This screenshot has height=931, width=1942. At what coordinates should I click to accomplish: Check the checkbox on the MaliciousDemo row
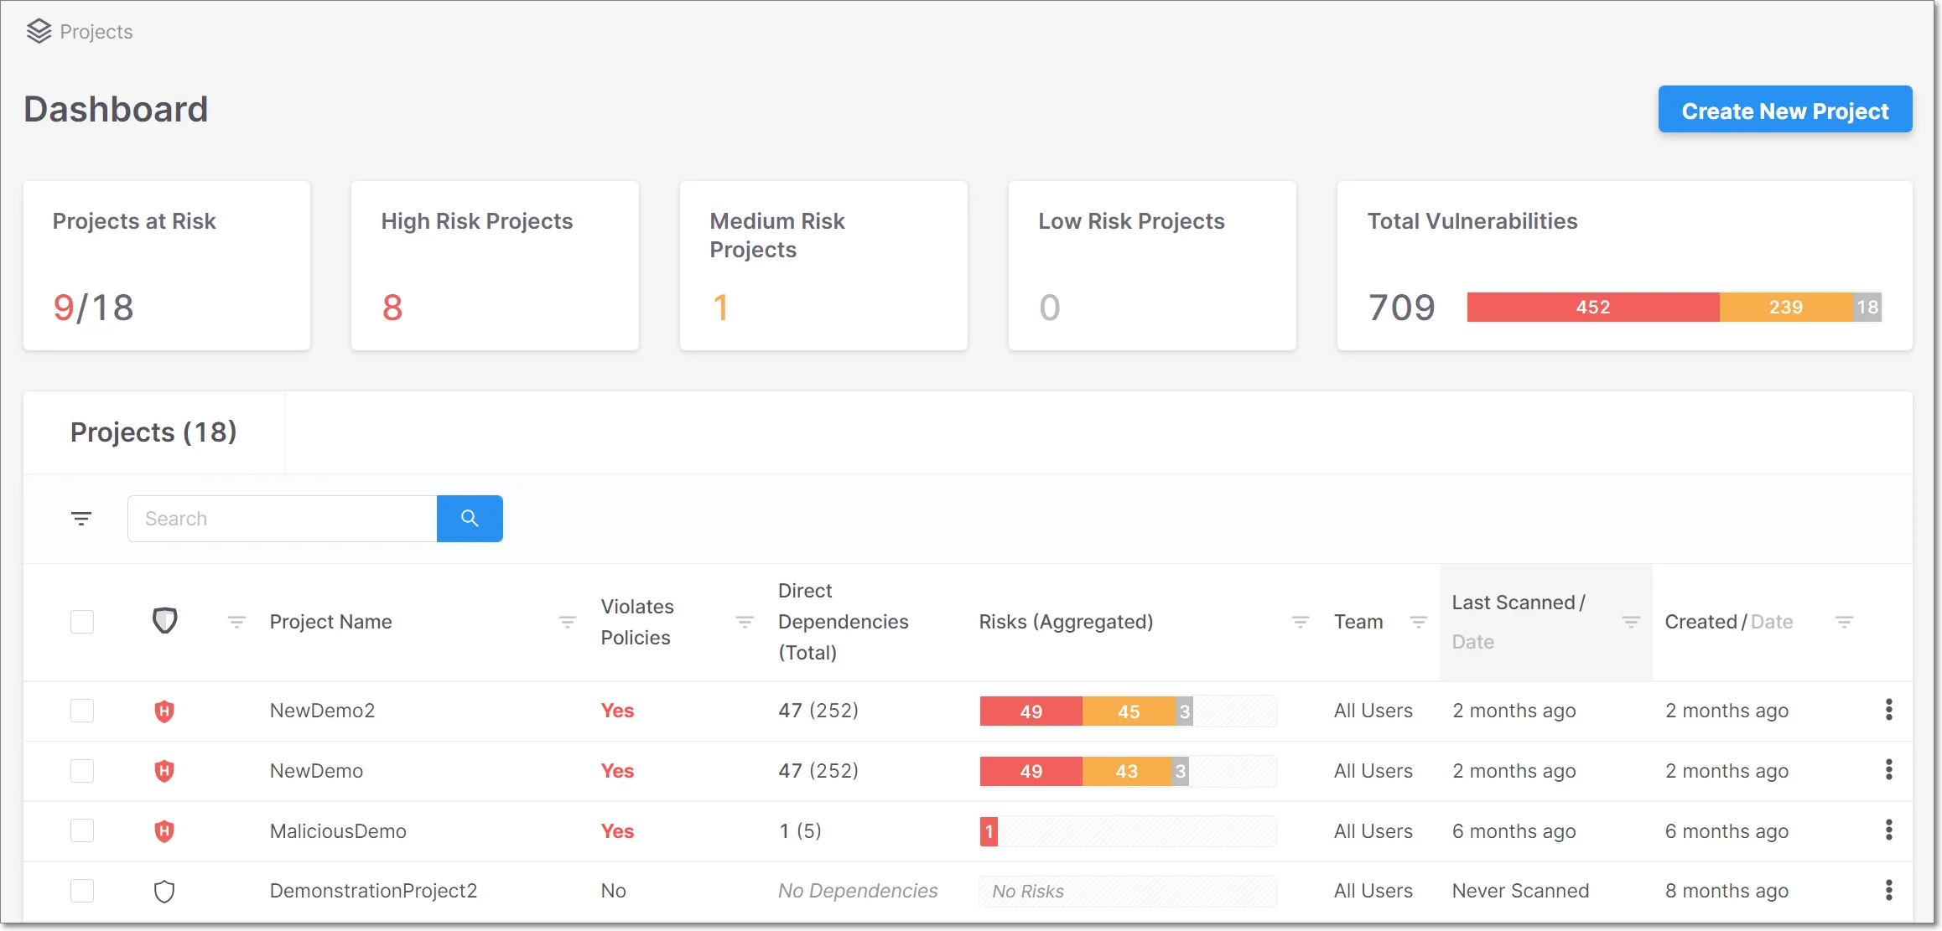(82, 830)
